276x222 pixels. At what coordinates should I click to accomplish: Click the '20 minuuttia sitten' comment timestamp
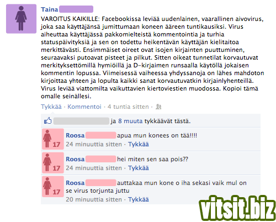[x=94, y=199]
